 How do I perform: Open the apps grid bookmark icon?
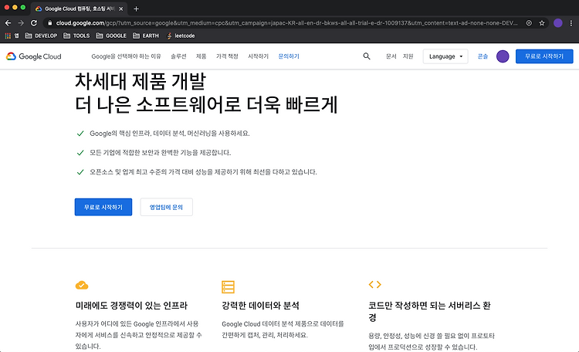pyautogui.click(x=8, y=36)
